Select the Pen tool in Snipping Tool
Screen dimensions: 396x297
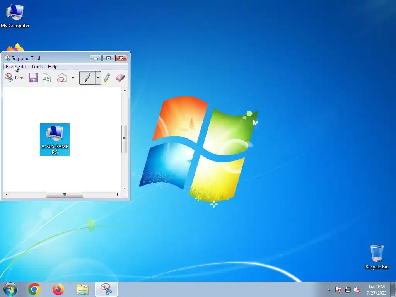click(x=87, y=78)
